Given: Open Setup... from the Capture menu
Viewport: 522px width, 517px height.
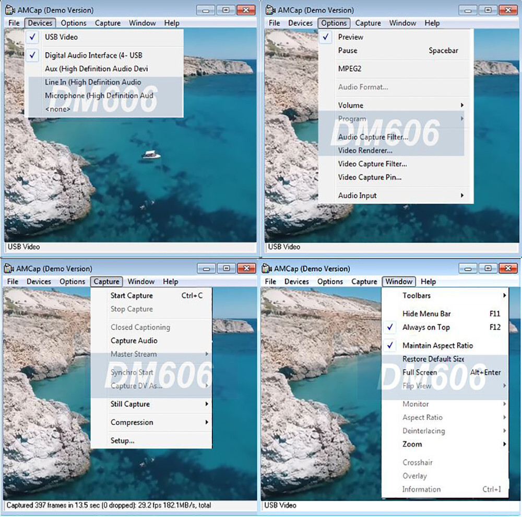Looking at the screenshot, I should 122,441.
